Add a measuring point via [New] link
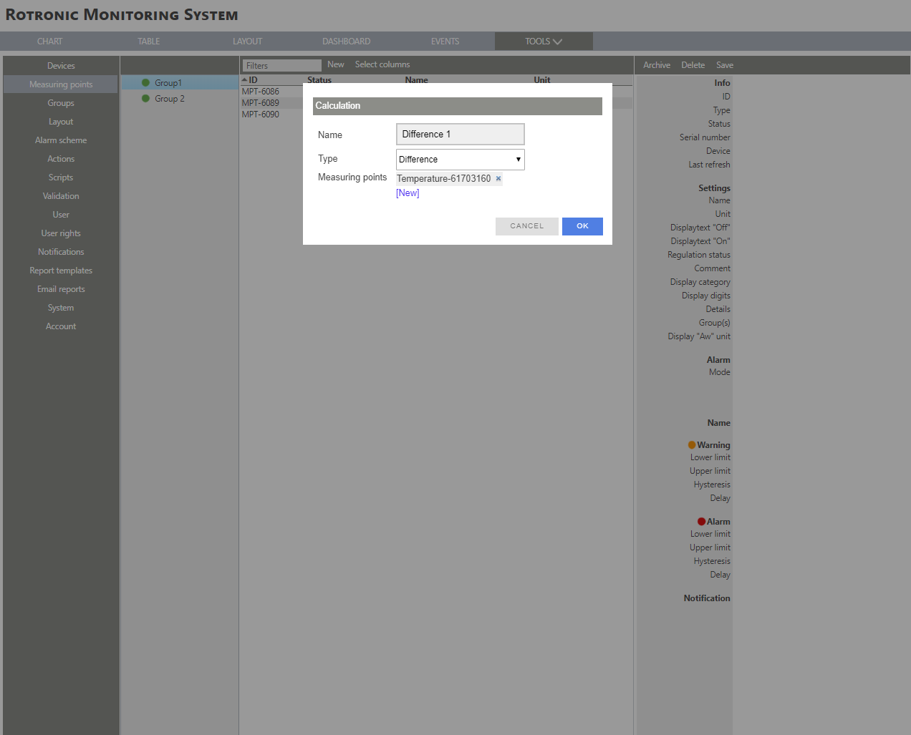The height and width of the screenshot is (735, 911). click(x=408, y=193)
